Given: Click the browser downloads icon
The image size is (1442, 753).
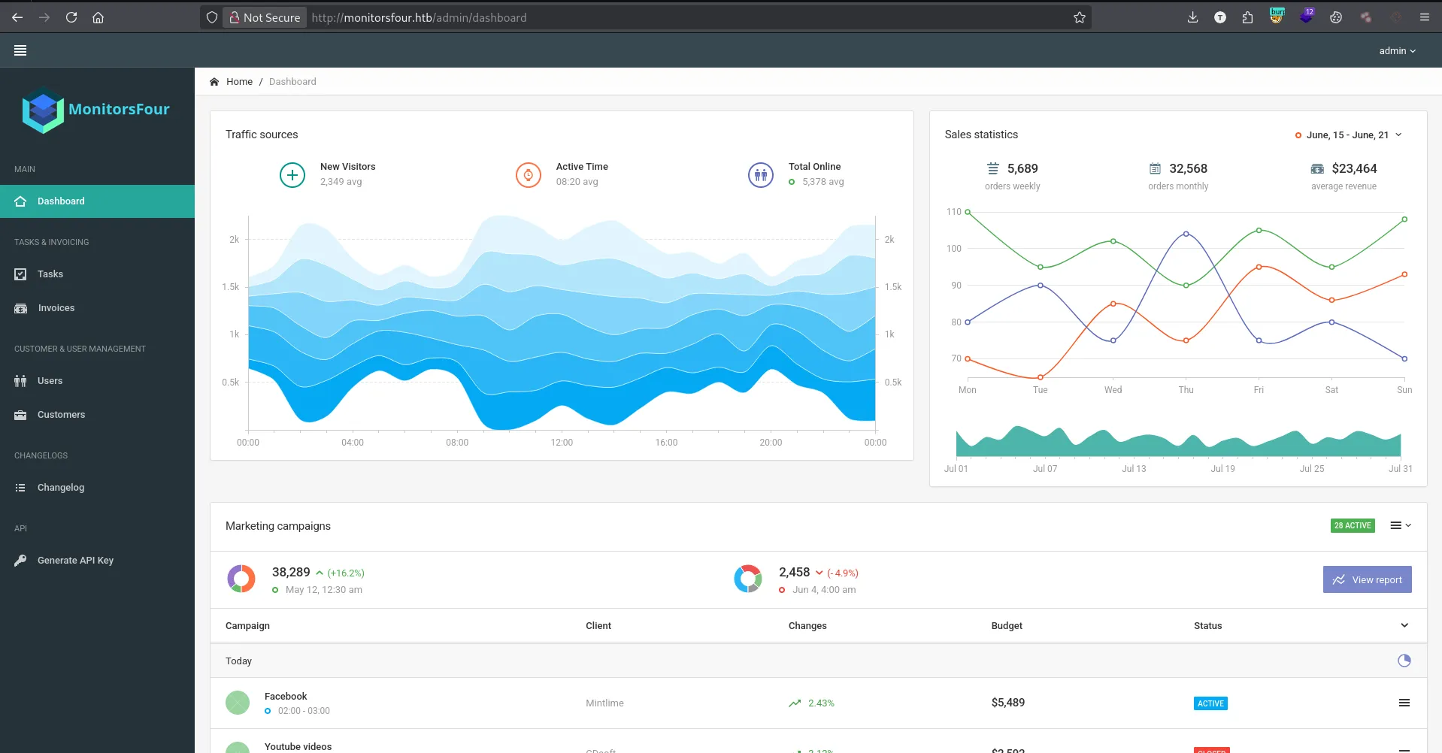Looking at the screenshot, I should [1192, 17].
